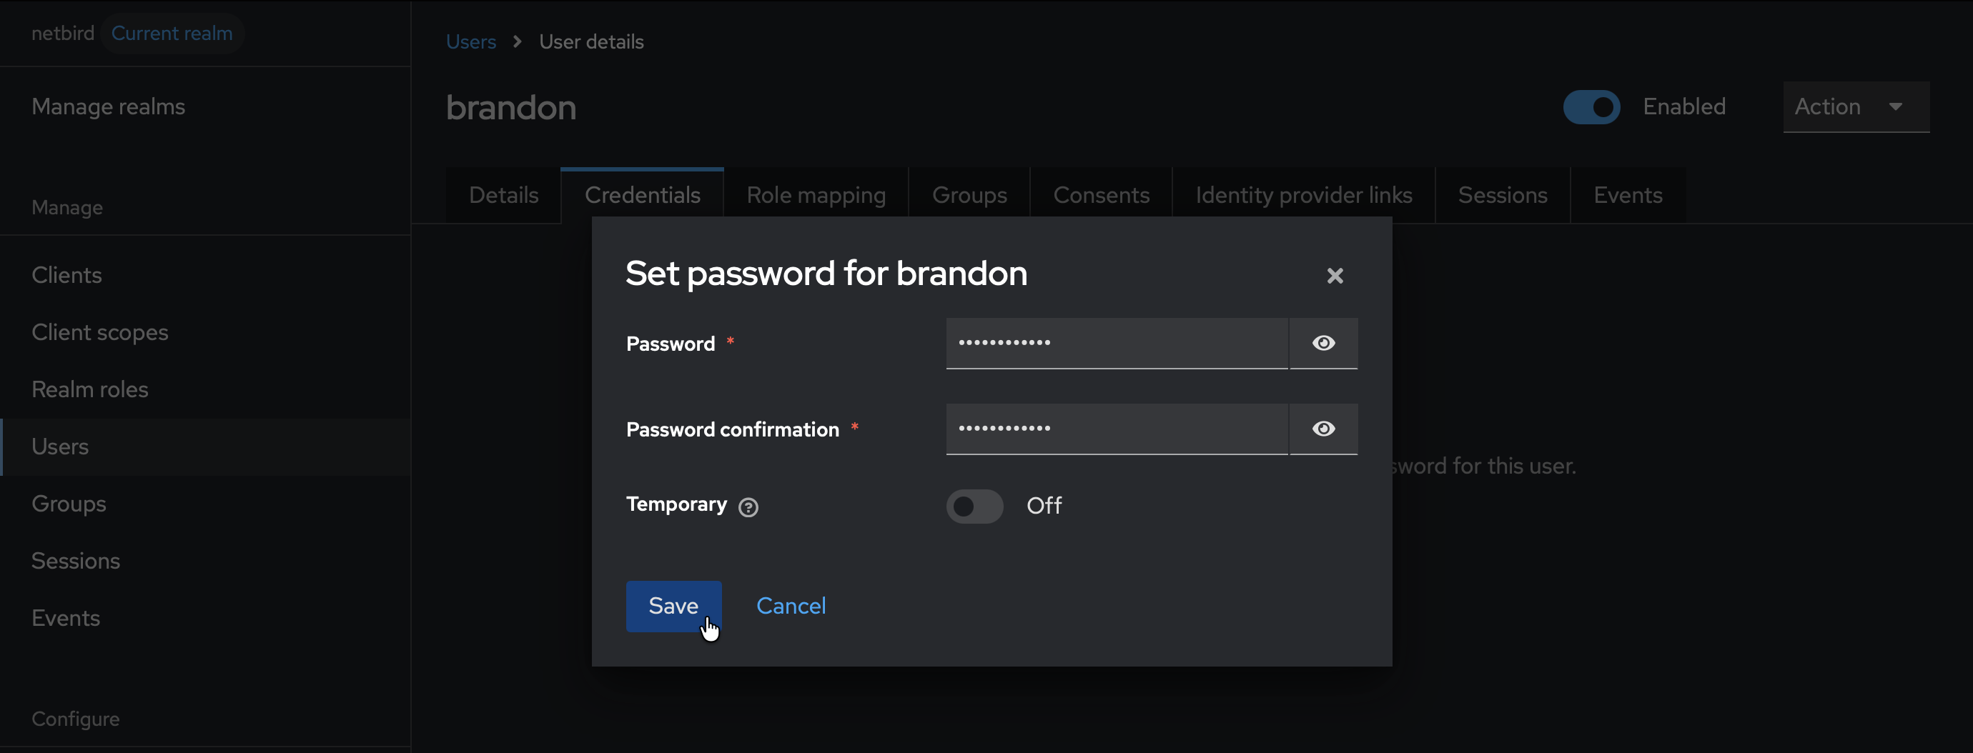1973x753 pixels.
Task: Open Manage realms
Action: (108, 107)
